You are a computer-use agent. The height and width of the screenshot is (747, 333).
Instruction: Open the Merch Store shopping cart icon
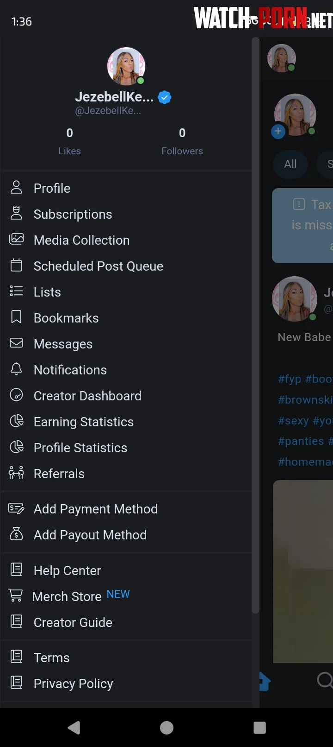(x=16, y=595)
